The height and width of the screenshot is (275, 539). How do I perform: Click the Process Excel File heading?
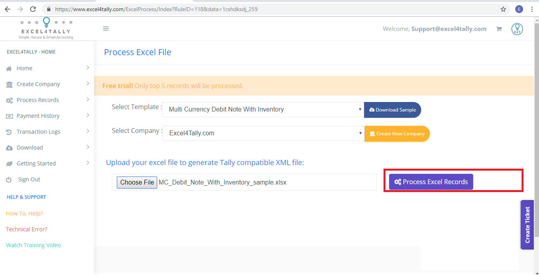click(138, 52)
